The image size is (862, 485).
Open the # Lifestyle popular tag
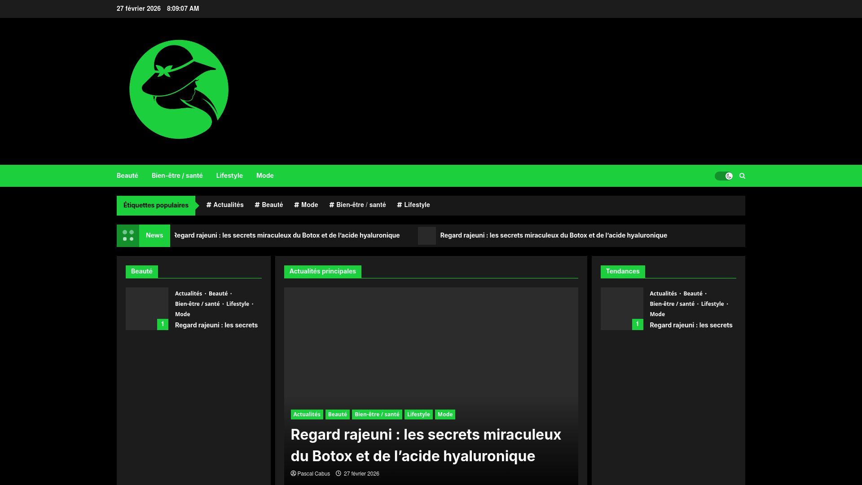click(413, 205)
